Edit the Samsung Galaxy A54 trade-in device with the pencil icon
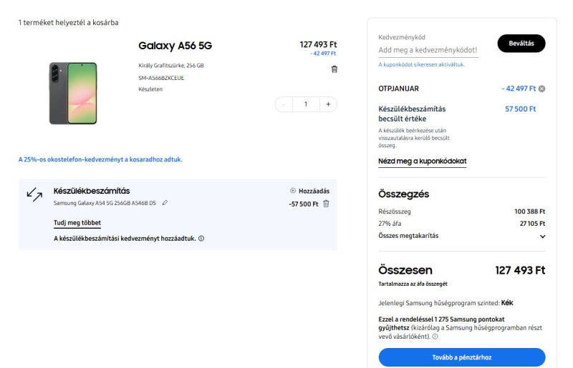This screenshot has width=573, height=368. tap(165, 203)
